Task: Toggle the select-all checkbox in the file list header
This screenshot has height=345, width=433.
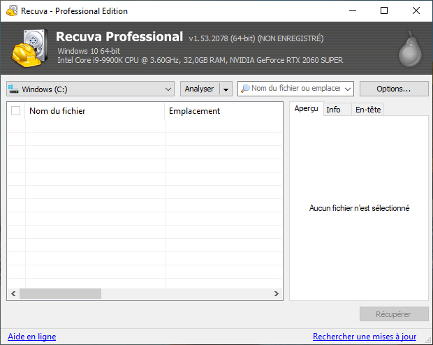Action: point(16,111)
